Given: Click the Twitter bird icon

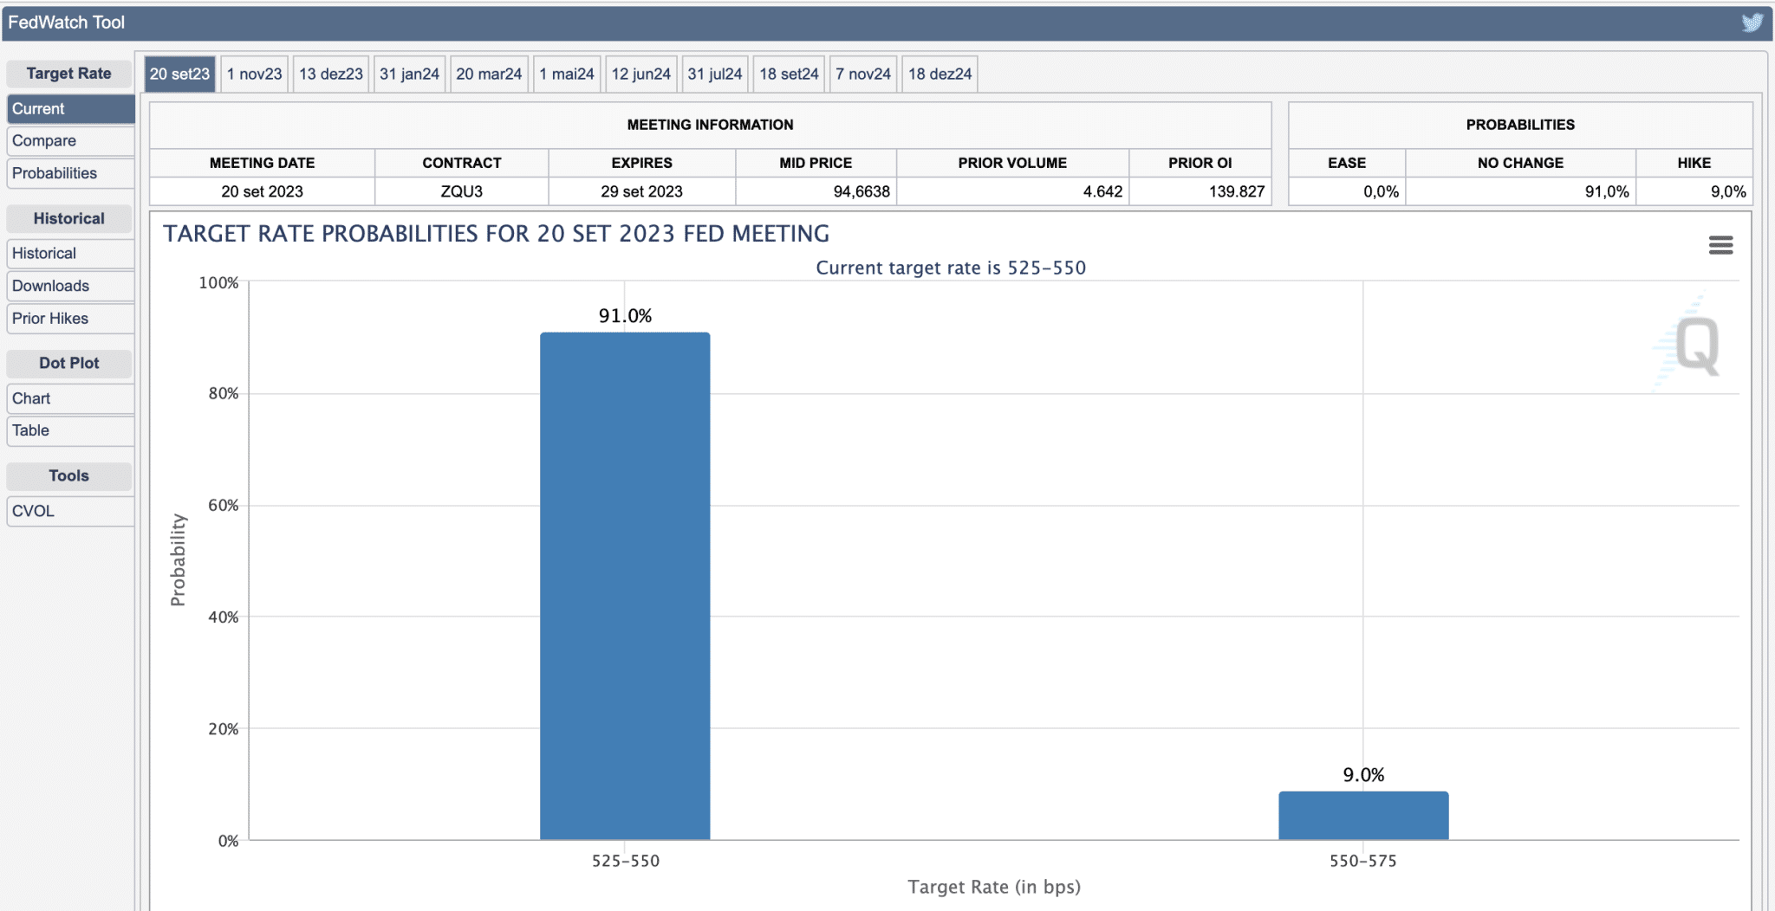Looking at the screenshot, I should [1752, 23].
